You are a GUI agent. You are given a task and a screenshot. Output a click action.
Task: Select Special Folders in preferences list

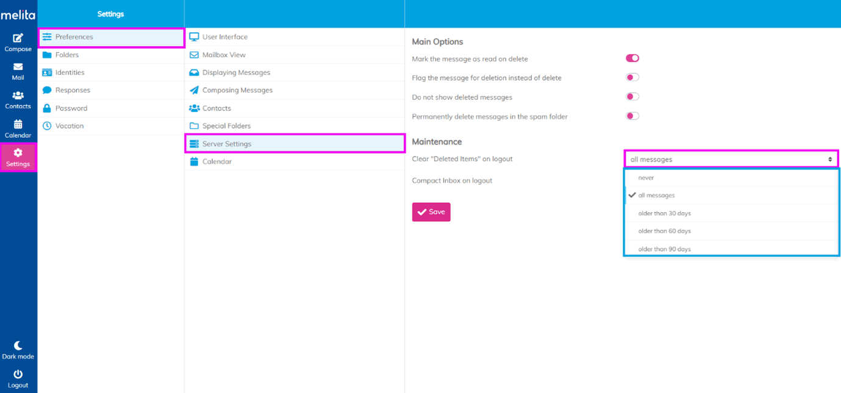coord(226,126)
